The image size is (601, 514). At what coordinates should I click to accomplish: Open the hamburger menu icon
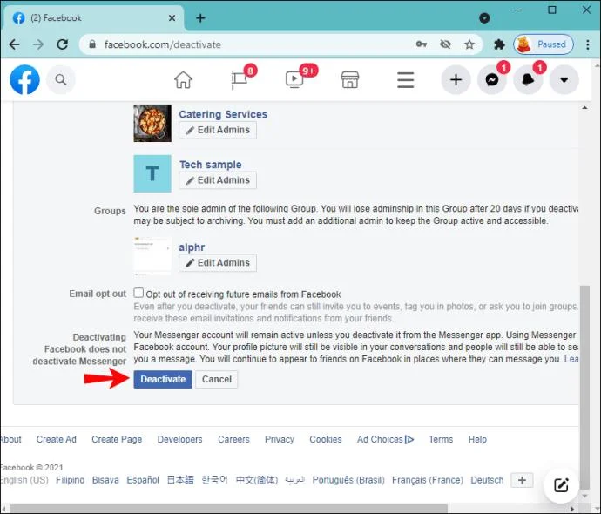[406, 80]
